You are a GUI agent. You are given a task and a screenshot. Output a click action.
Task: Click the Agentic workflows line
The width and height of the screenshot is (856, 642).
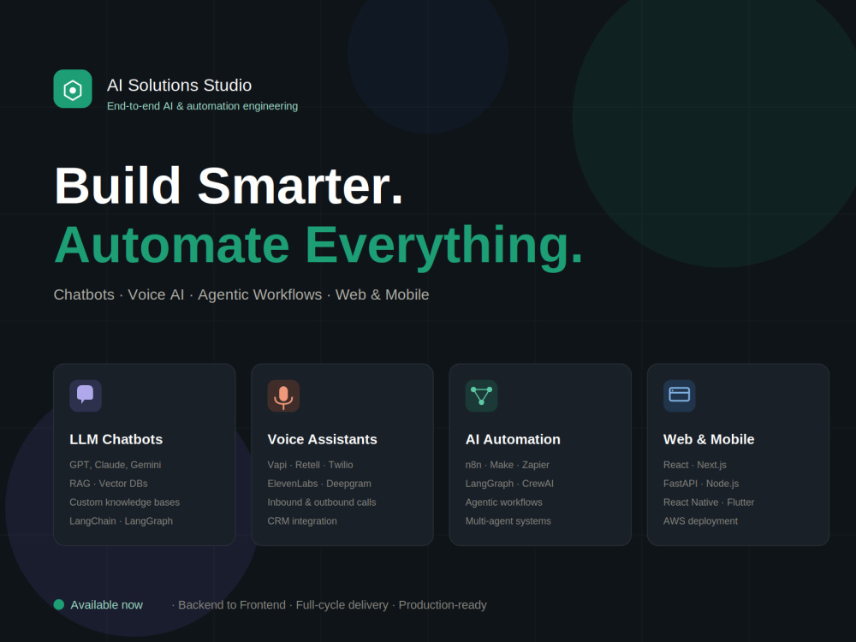(504, 502)
